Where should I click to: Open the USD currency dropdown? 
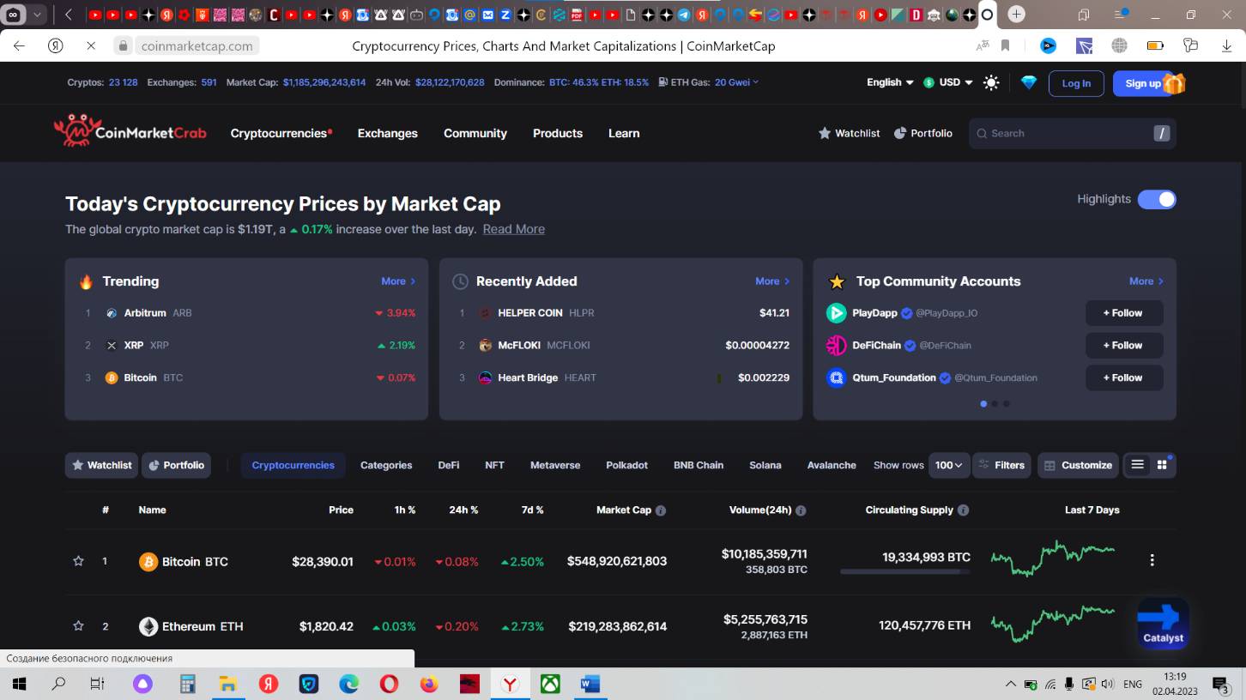(948, 82)
